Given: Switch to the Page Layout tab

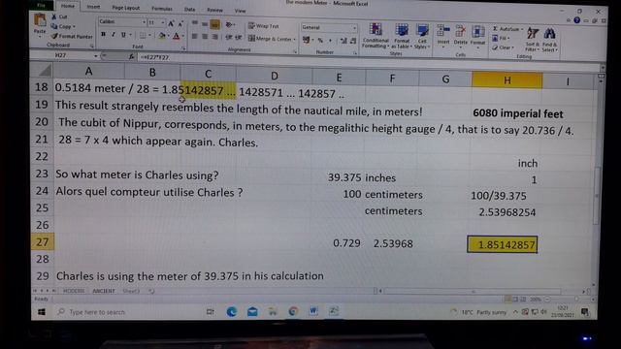Looking at the screenshot, I should 126,8.
